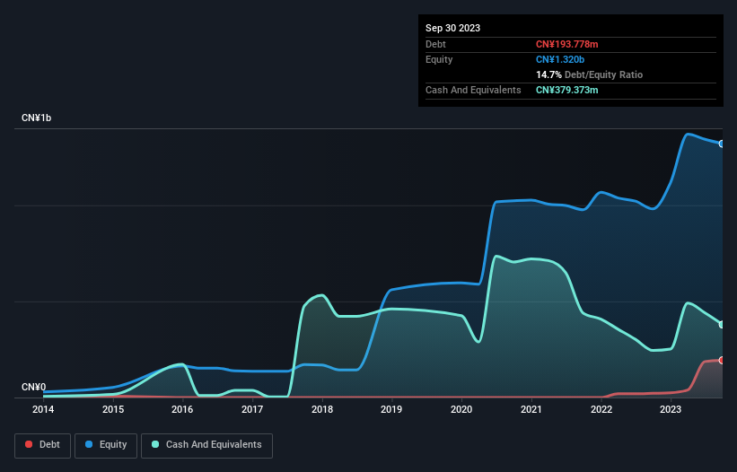The height and width of the screenshot is (472, 737).
Task: Click the CN¥1b y-axis label
Action: tap(36, 118)
